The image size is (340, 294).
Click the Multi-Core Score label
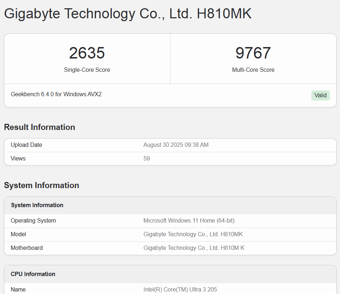tap(253, 70)
